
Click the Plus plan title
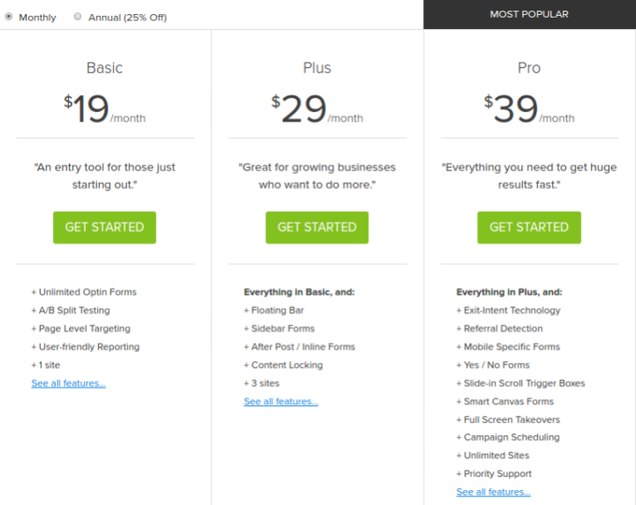pyautogui.click(x=317, y=68)
